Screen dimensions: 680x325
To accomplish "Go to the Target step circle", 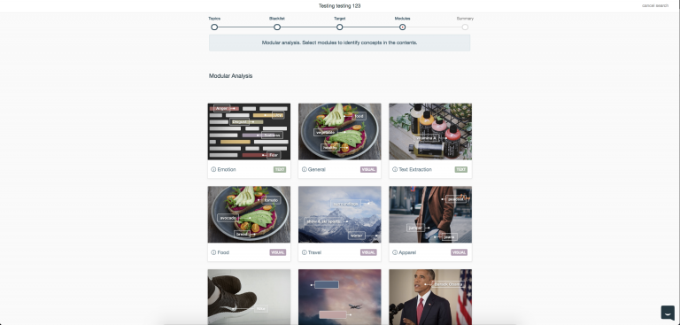I will [x=340, y=27].
